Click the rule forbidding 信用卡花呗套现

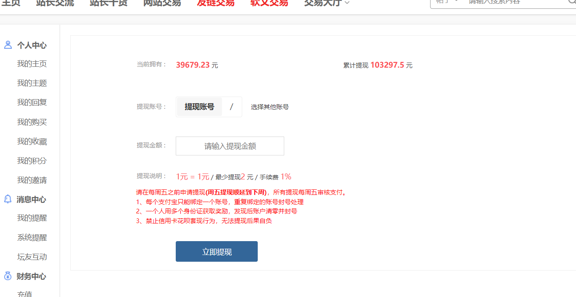click(x=204, y=221)
